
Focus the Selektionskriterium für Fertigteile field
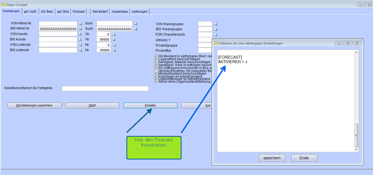pyautogui.click(x=105, y=89)
